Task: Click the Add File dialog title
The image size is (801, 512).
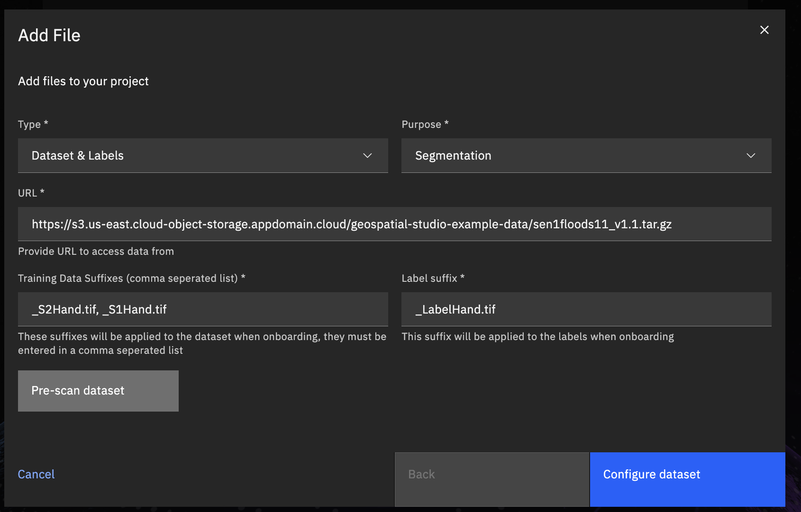Action: tap(49, 36)
